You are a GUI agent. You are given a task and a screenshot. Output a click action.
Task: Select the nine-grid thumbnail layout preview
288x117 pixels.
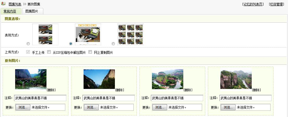pos(131,34)
